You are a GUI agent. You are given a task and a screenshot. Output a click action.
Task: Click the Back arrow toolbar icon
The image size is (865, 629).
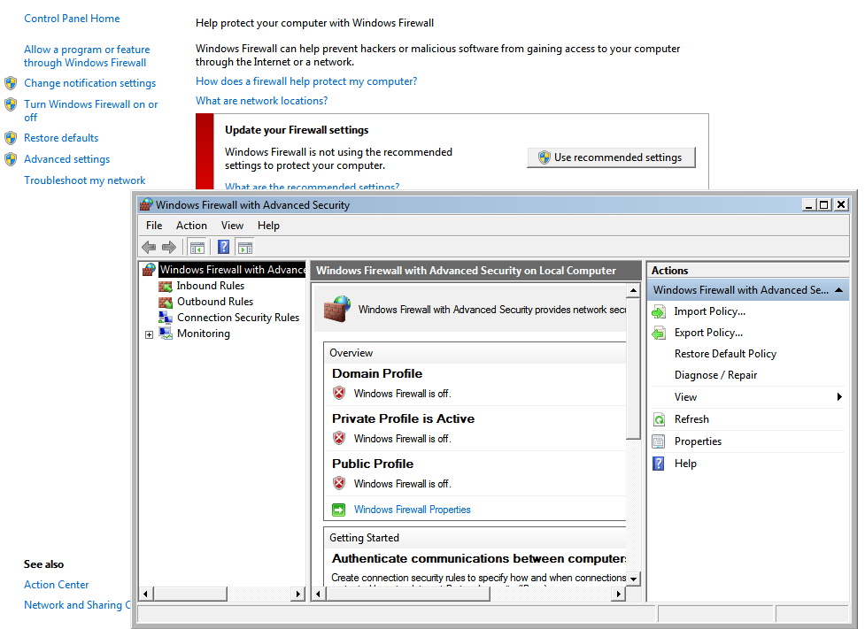(149, 247)
